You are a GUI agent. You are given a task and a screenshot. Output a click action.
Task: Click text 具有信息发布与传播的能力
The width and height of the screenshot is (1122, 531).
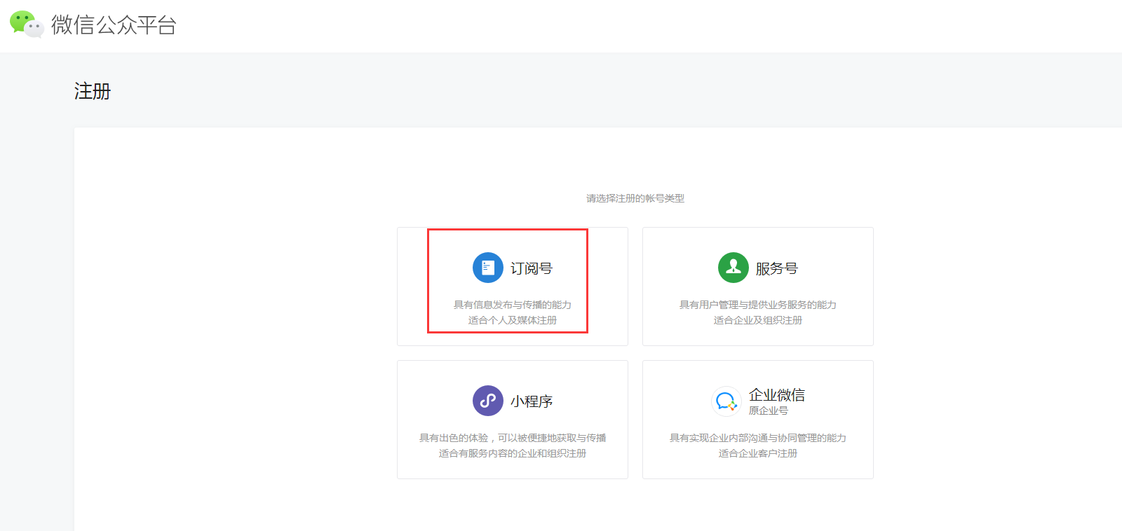click(513, 305)
